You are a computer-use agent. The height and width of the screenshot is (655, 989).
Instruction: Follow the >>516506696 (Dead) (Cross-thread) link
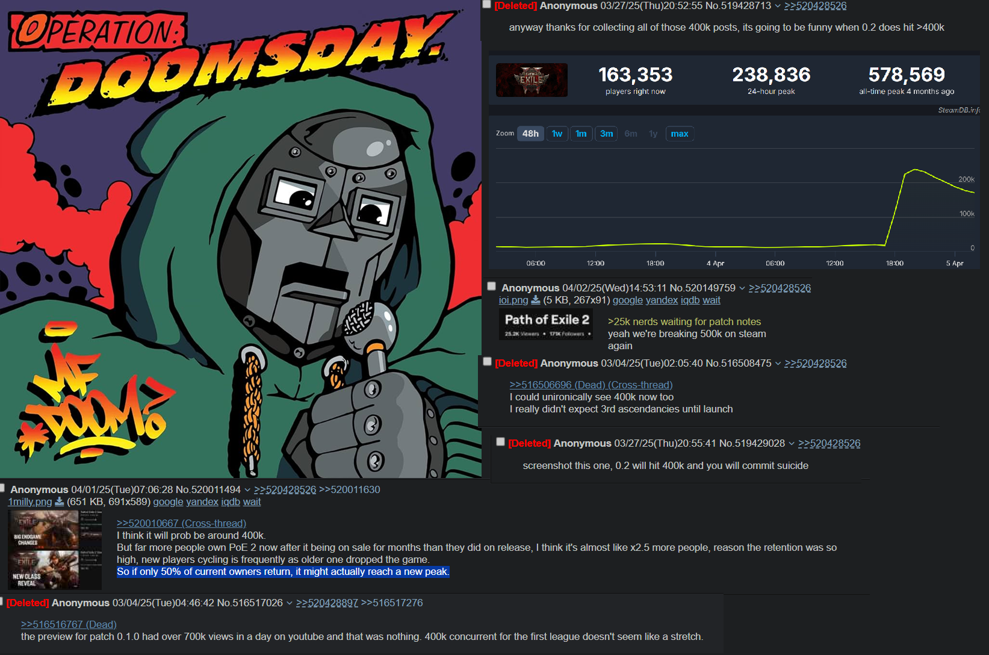pyautogui.click(x=591, y=385)
